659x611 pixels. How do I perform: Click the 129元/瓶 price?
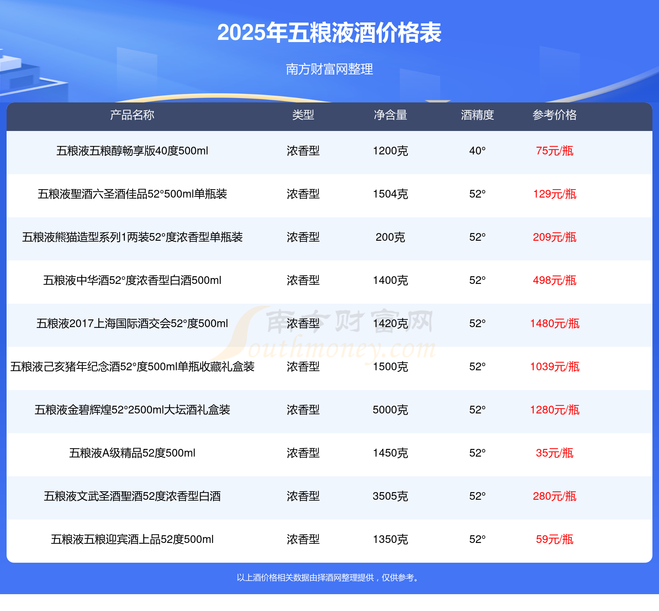[x=555, y=194]
